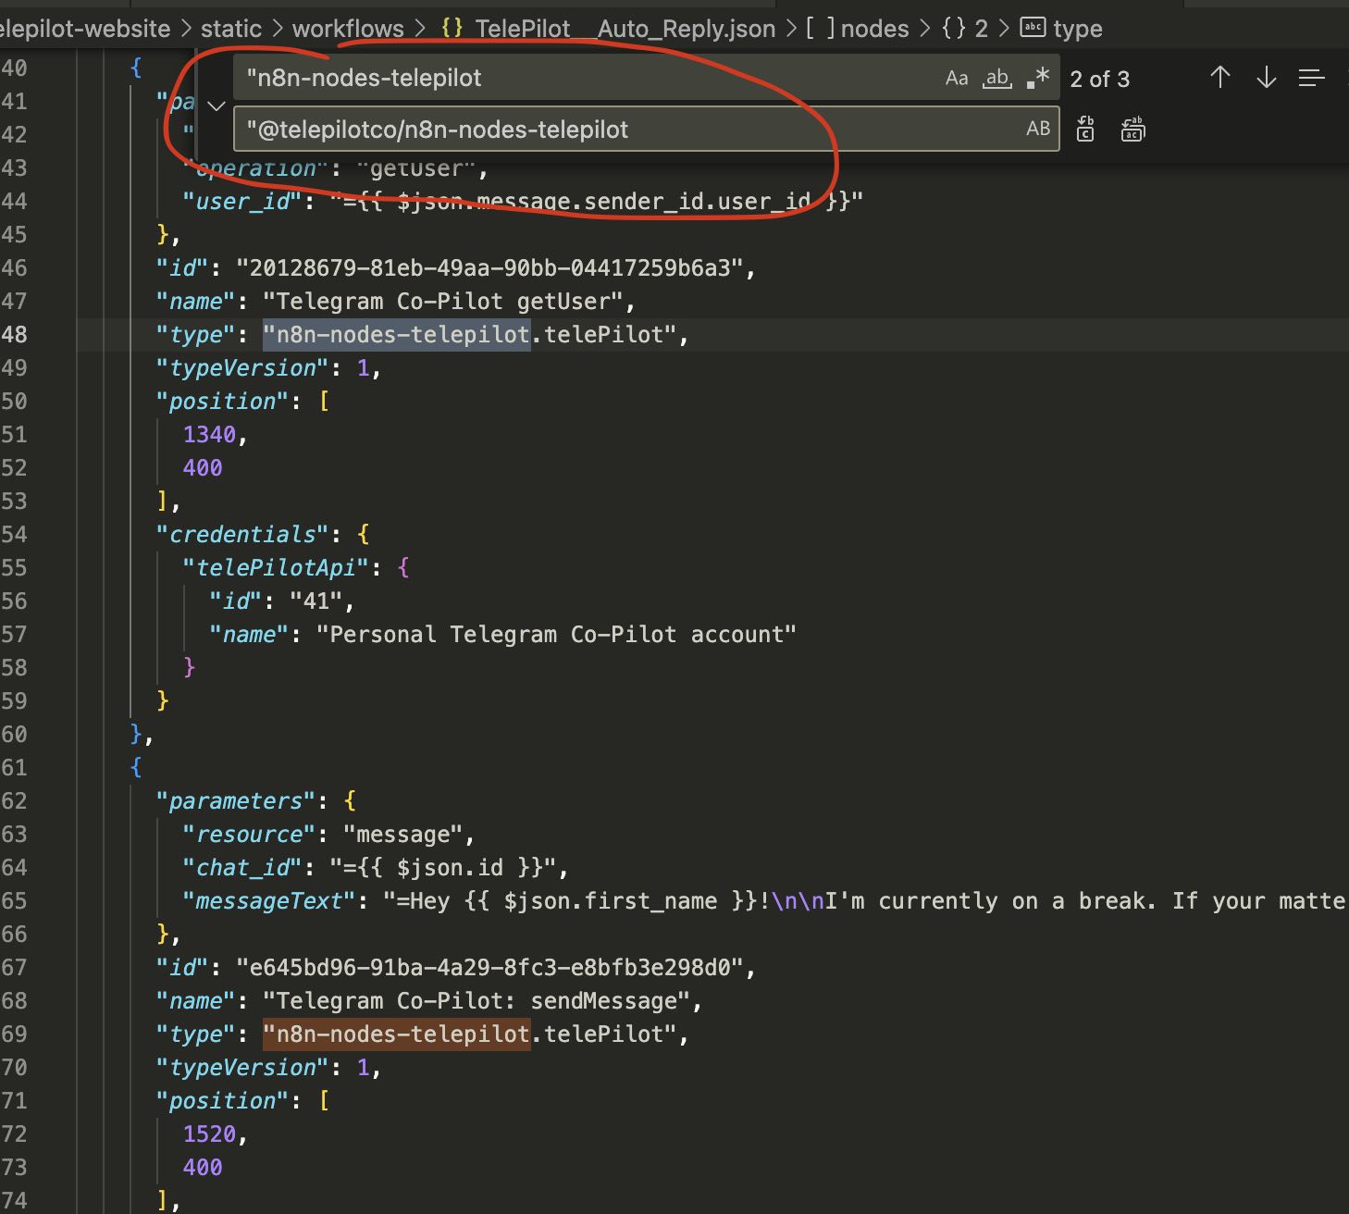The image size is (1349, 1214).
Task: Click the {} icon before TelePilot__Auto_Reply.json
Action: (x=451, y=28)
